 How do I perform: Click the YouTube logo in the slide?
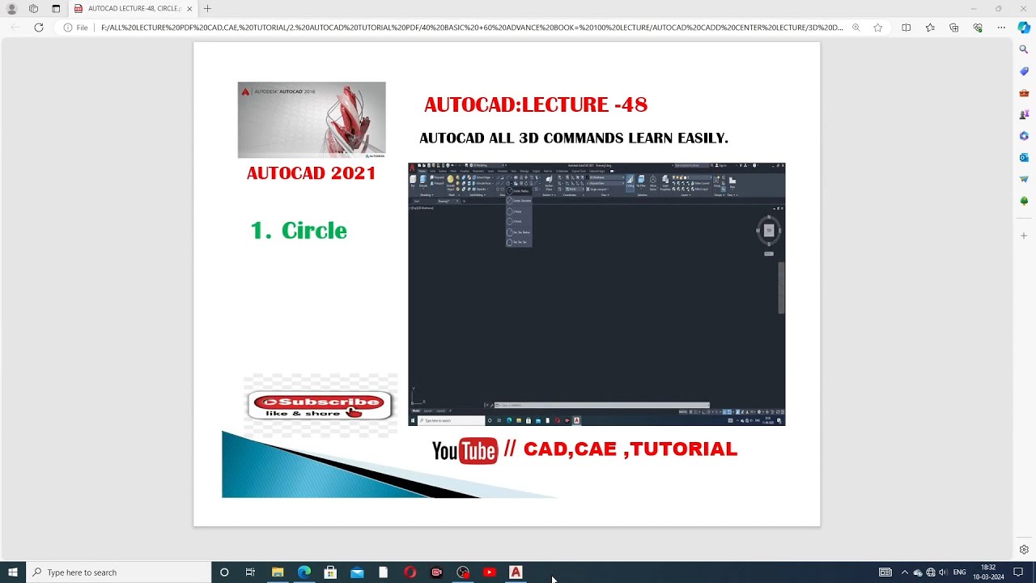pos(465,450)
